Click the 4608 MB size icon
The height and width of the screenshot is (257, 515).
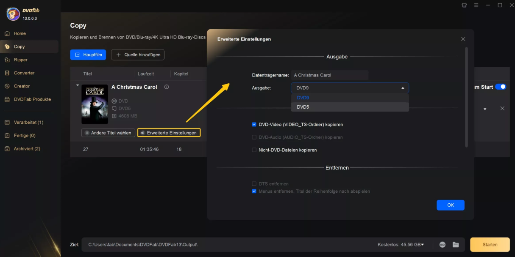[114, 116]
